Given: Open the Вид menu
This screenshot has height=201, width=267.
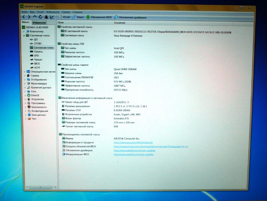Looking at the screenshot, I should [x=32, y=12].
